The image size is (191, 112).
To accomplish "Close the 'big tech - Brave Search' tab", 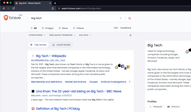I will (50, 3).
